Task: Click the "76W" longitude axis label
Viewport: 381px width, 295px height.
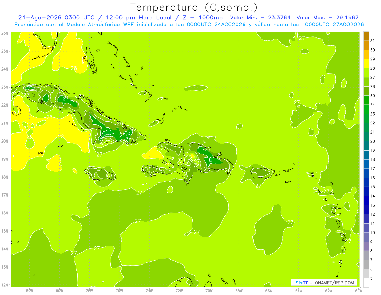Action: [x=119, y=291]
